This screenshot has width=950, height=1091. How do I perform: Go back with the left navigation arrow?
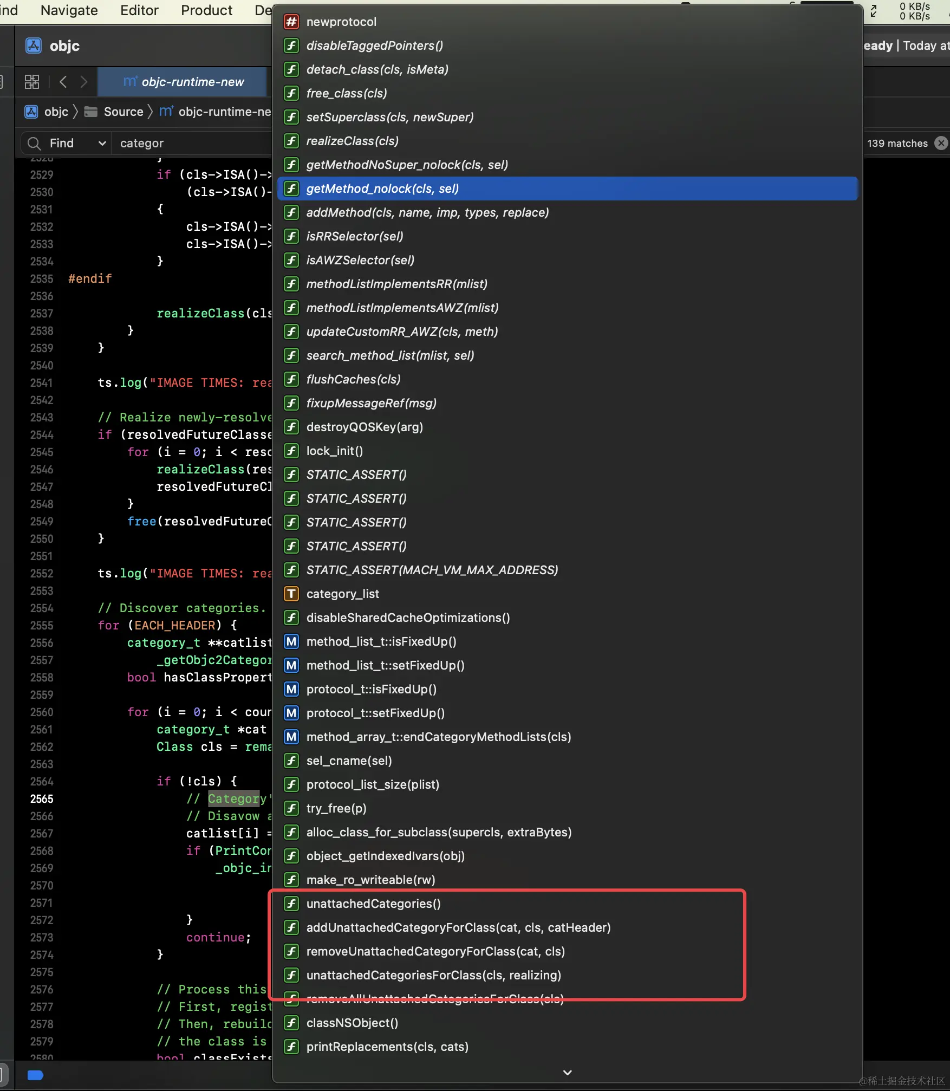63,82
